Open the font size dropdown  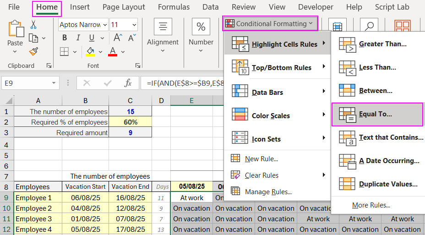coord(134,25)
